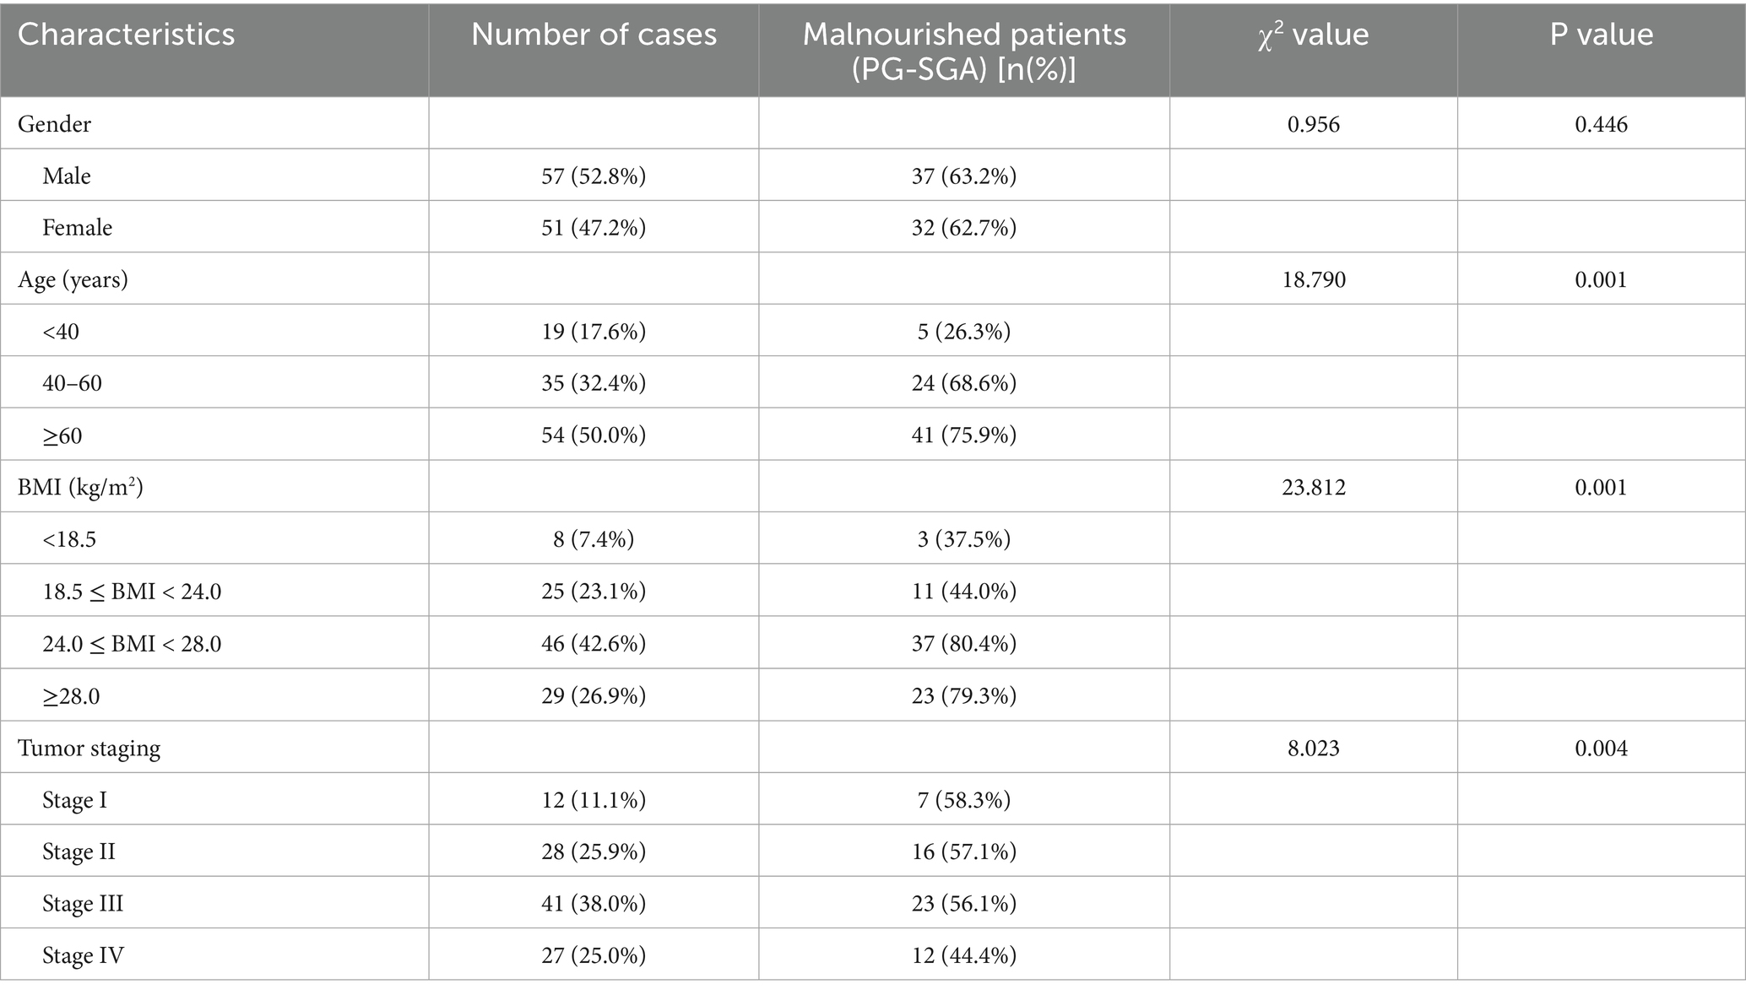The width and height of the screenshot is (1746, 995).
Task: Click the BMI (kg/m²) row label
Action: tap(80, 487)
